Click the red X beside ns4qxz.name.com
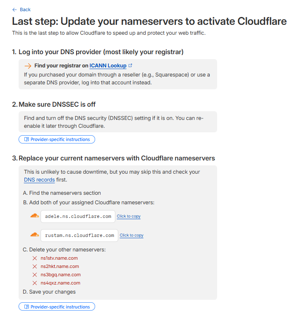This screenshot has height=318, width=294. click(35, 283)
